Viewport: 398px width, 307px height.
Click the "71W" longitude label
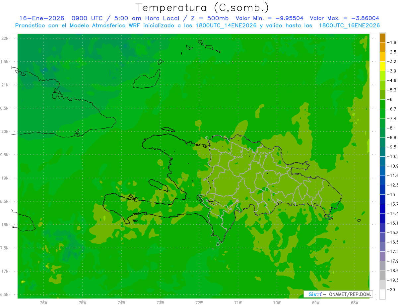(238, 302)
